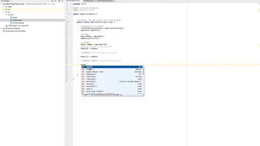The height and width of the screenshot is (146, 260).
Task: Collapse the src folder arrow
Action: (x=4, y=12)
